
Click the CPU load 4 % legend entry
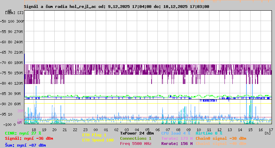(176, 133)
